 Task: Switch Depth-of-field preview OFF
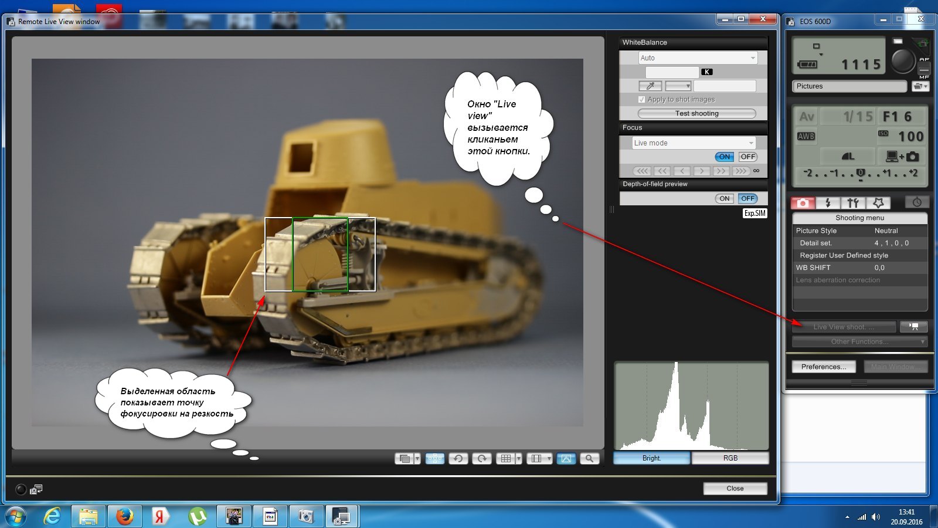(x=748, y=198)
